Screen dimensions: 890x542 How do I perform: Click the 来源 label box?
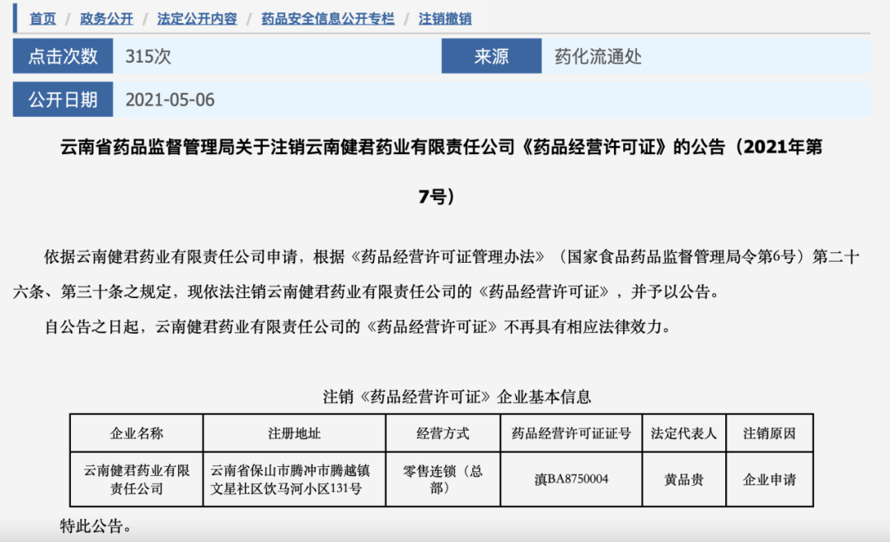pyautogui.click(x=491, y=56)
